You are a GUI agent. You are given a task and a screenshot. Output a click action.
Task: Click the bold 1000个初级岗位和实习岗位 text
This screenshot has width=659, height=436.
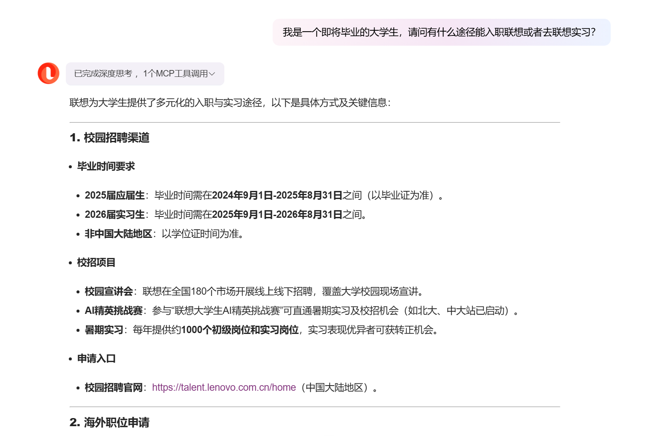tap(240, 330)
